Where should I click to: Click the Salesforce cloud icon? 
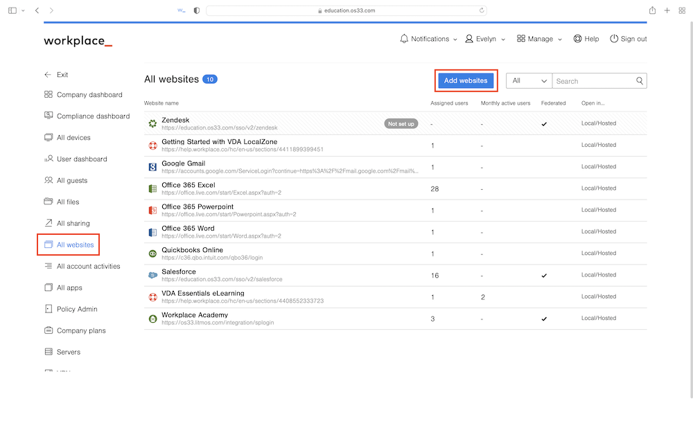tap(152, 275)
